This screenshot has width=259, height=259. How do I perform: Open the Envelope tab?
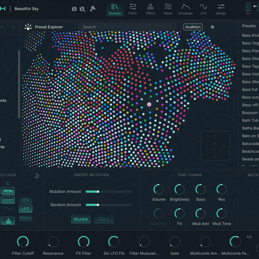click(x=186, y=9)
